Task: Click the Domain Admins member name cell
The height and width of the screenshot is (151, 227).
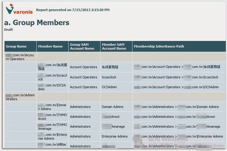Action: [52, 107]
